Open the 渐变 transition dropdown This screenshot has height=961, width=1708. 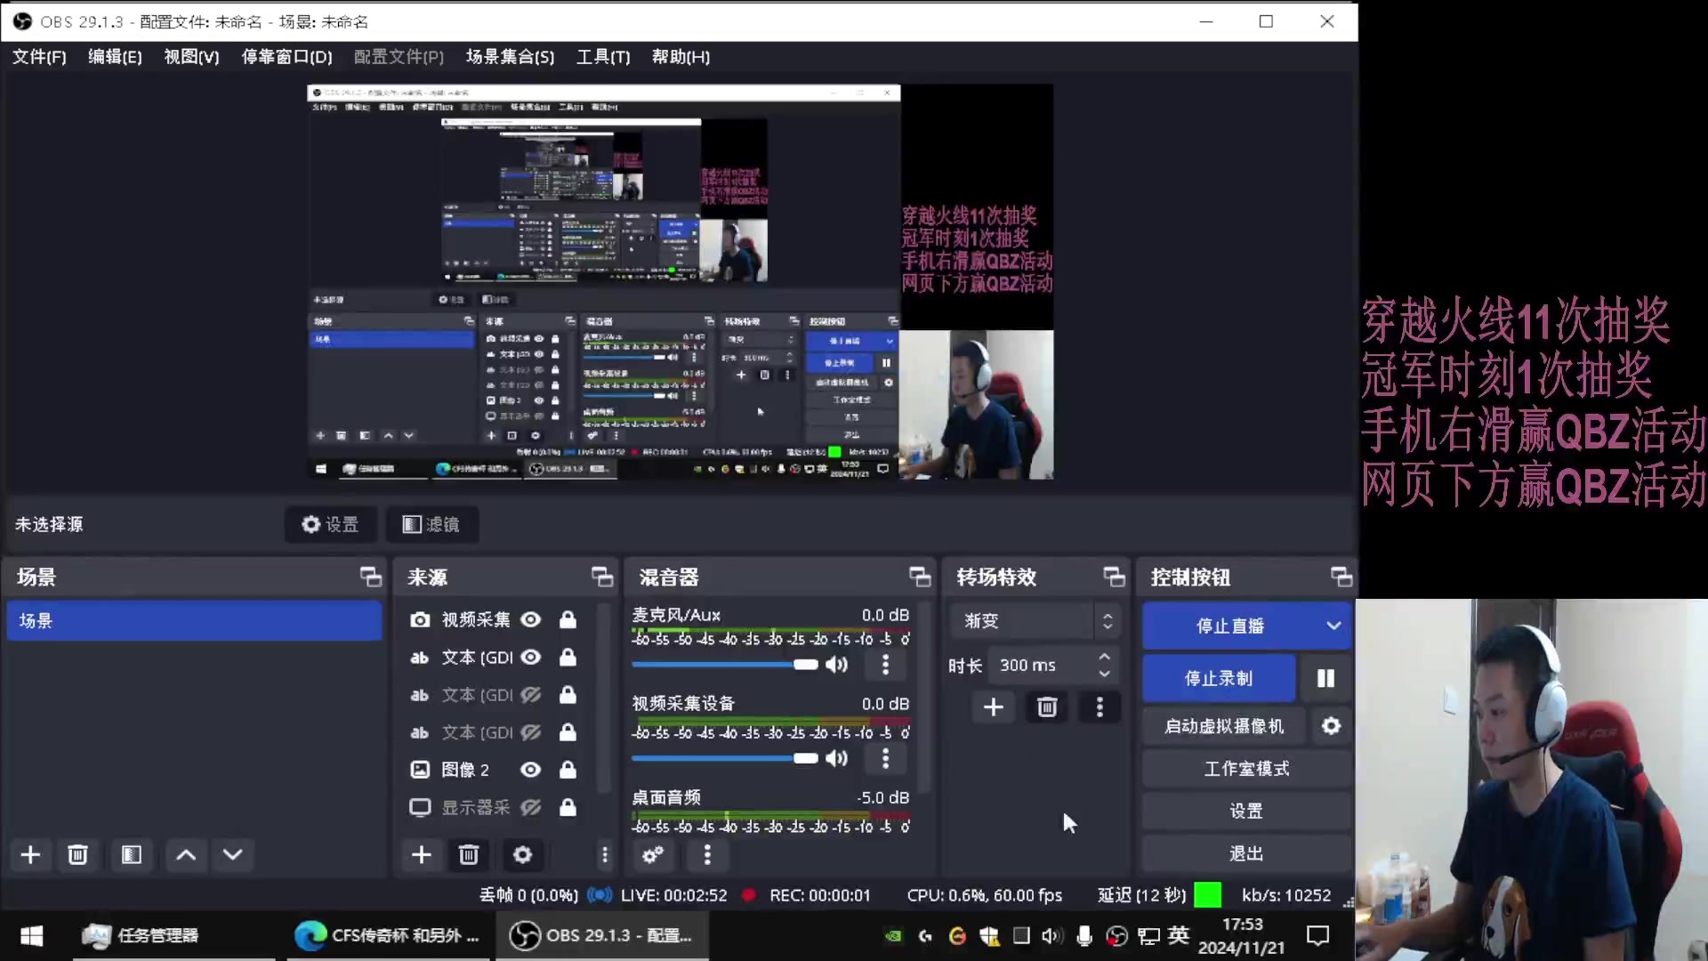[x=1035, y=621]
